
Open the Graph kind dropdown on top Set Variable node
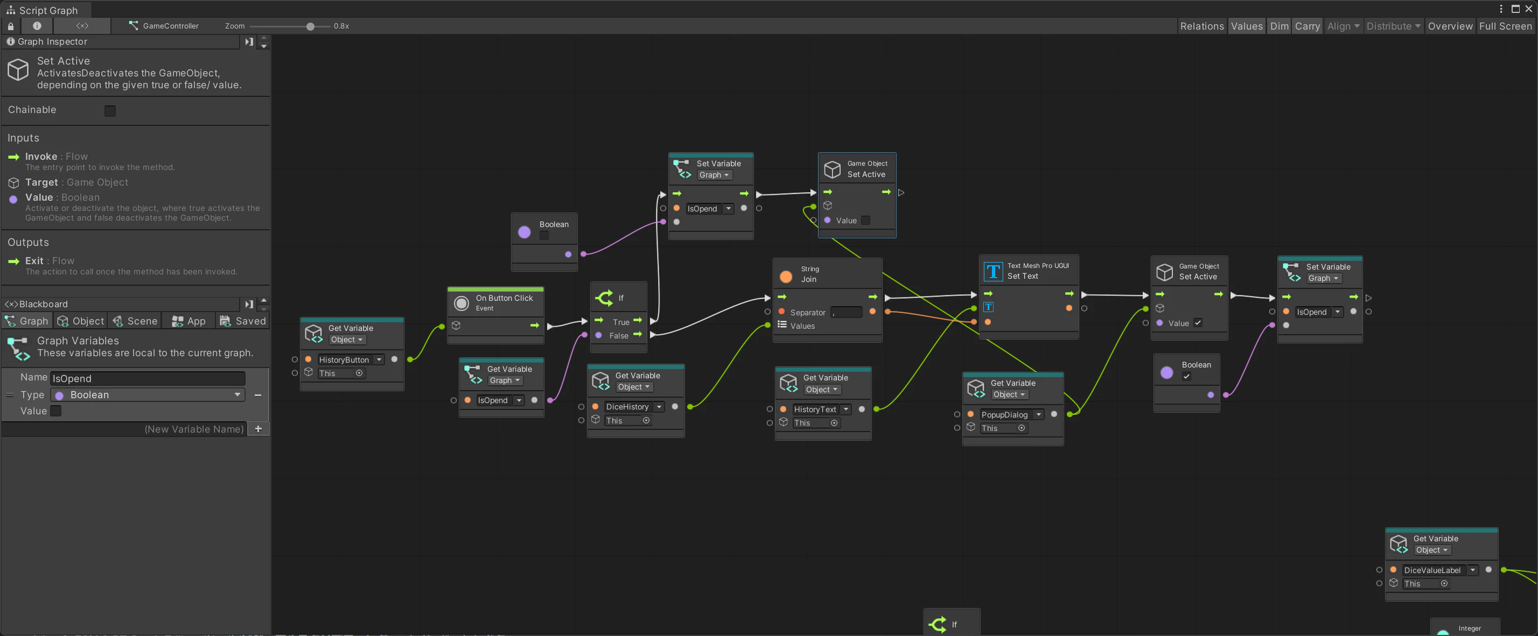[714, 175]
